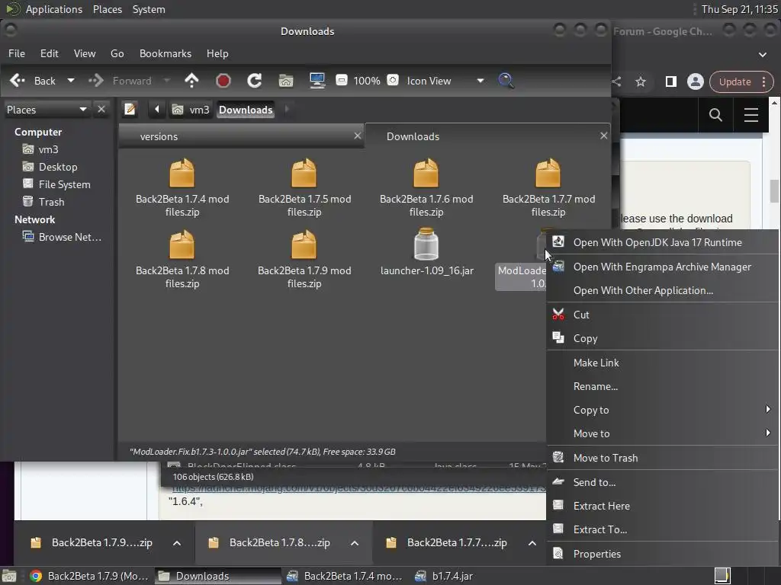781x585 pixels.
Task: Choose Rename in context menu
Action: pos(663,386)
